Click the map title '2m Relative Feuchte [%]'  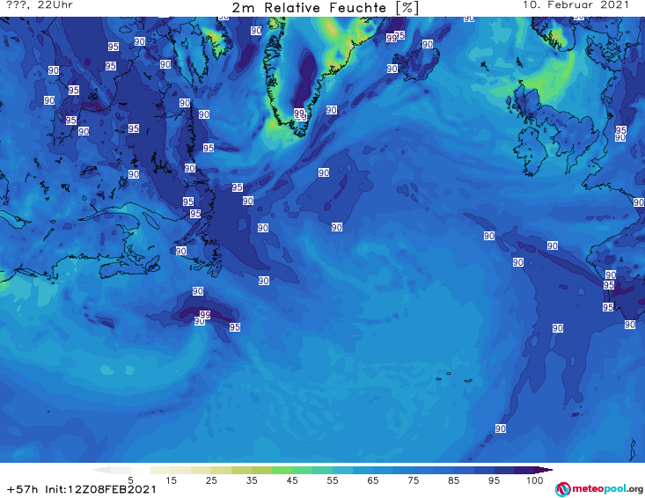point(326,8)
